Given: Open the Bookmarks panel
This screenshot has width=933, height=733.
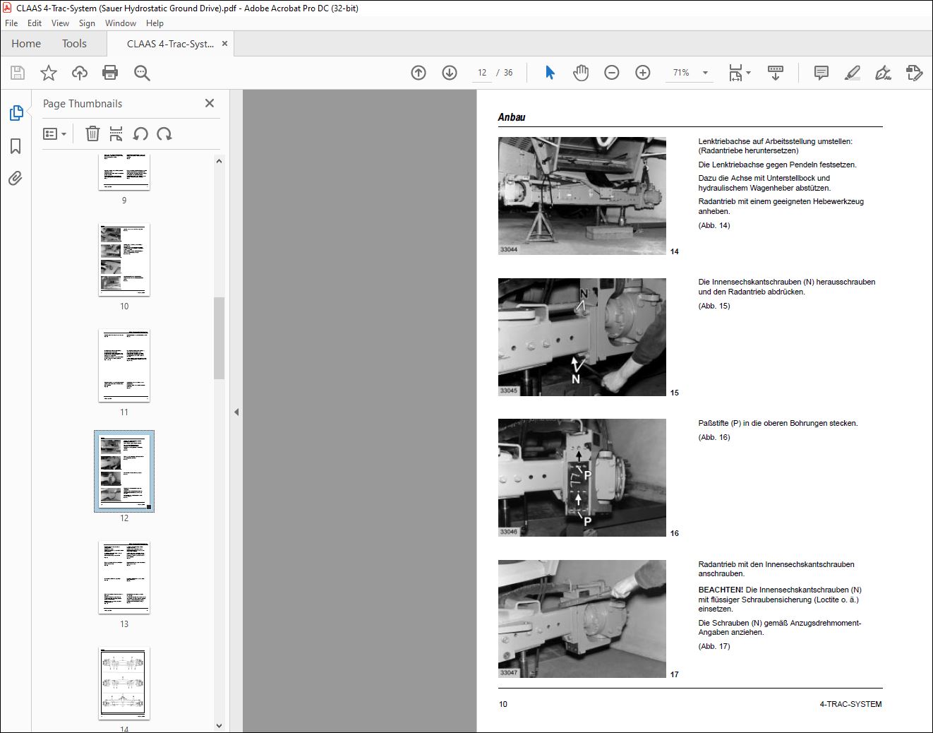Looking at the screenshot, I should pos(16,146).
